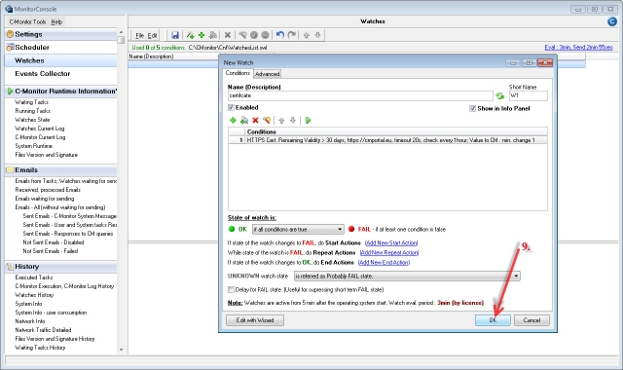Click the Edit with Wizard button

point(255,320)
